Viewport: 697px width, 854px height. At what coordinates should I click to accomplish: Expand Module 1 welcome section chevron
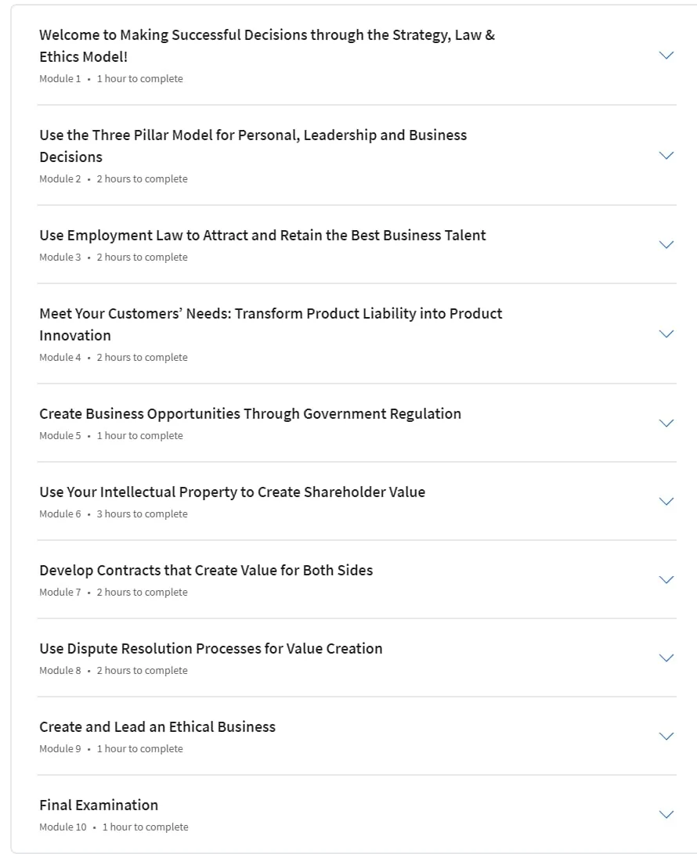tap(666, 56)
